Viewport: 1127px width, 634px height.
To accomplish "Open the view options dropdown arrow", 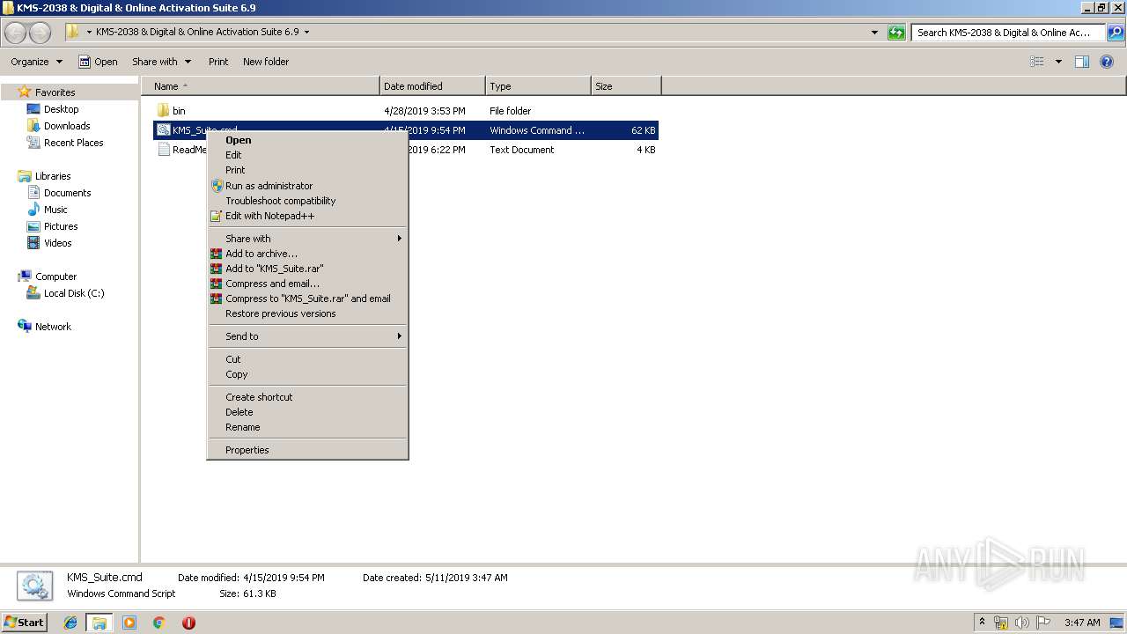I will (x=1058, y=62).
